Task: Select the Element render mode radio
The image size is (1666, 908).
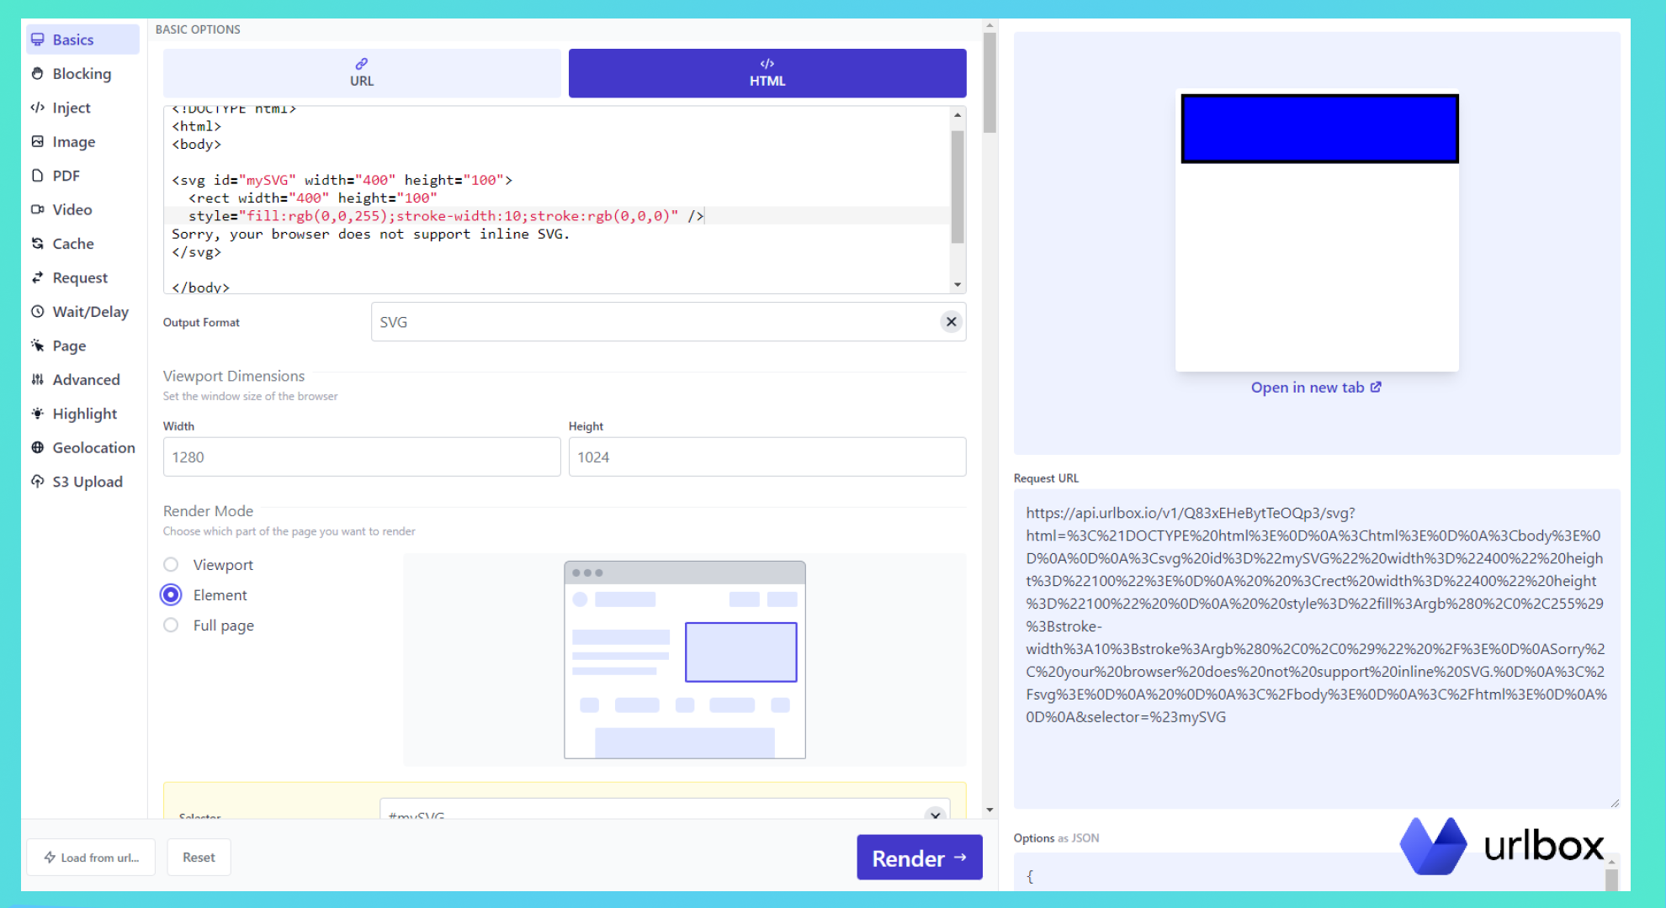Action: 171,595
